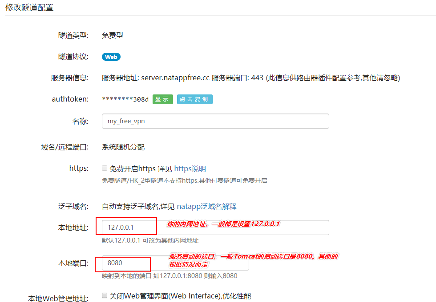
Task: Click the 本地端口 field label
Action: (73, 263)
